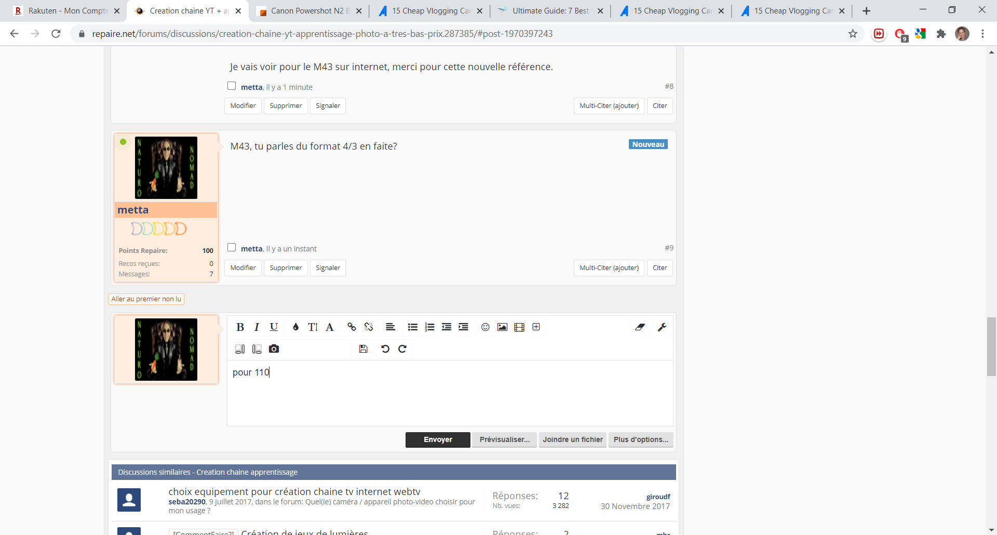Insert media video into the reply

[519, 327]
